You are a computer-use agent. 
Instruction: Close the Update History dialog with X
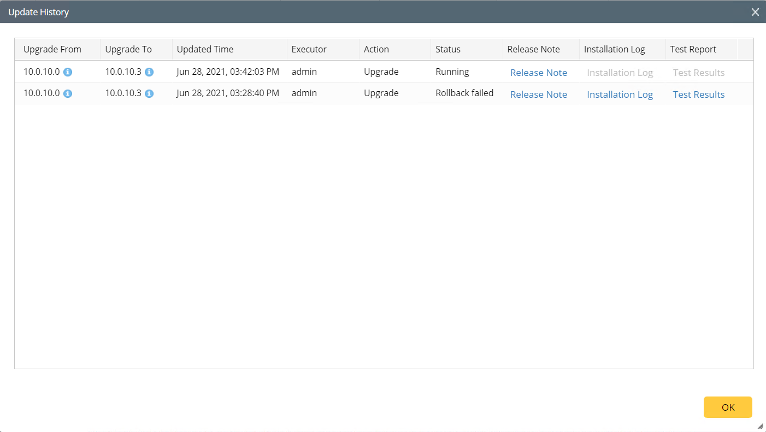(x=755, y=12)
